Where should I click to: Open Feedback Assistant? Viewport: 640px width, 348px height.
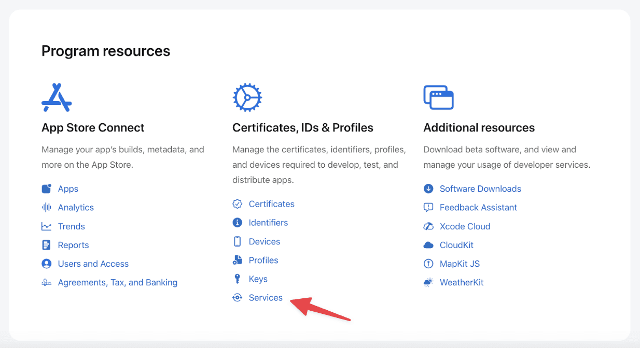pos(478,207)
